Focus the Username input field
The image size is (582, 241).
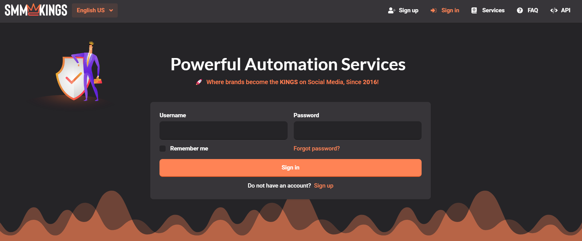point(223,130)
